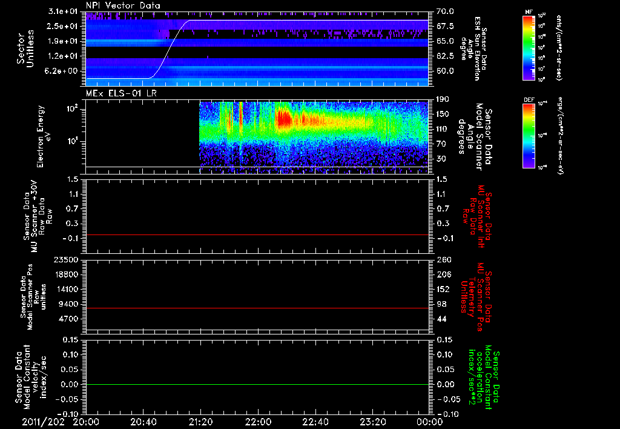Screen dimensions: 620x429
Task: Click the 67.5 sun elevation tick label
Action: click(445, 26)
